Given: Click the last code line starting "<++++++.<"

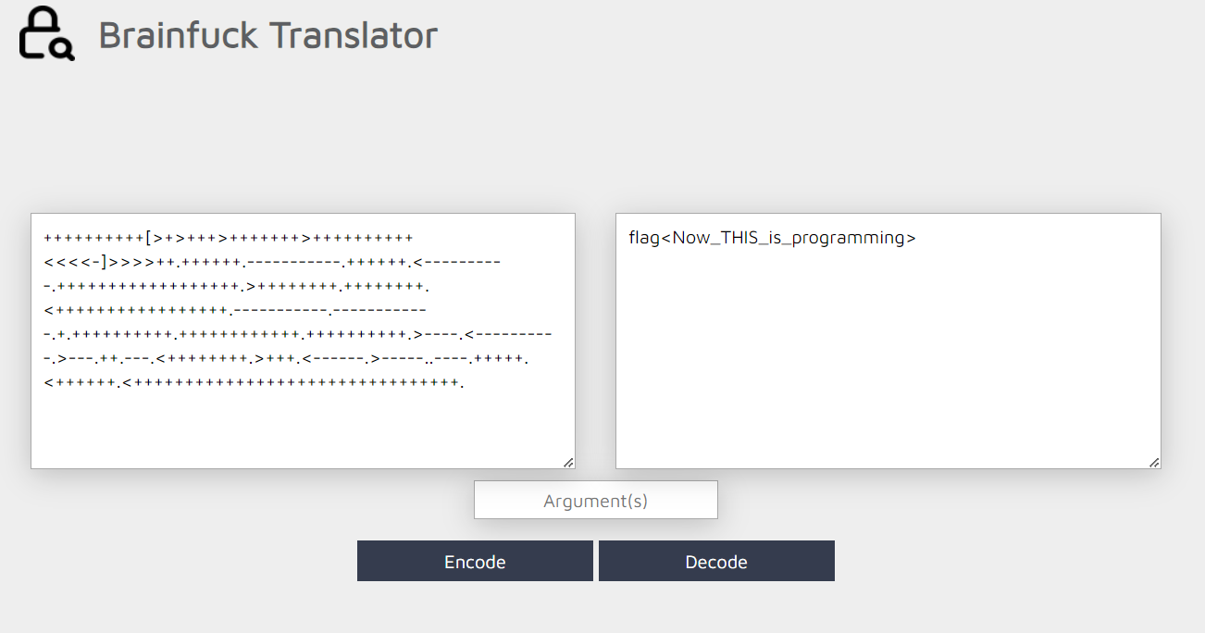Looking at the screenshot, I should coord(254,382).
